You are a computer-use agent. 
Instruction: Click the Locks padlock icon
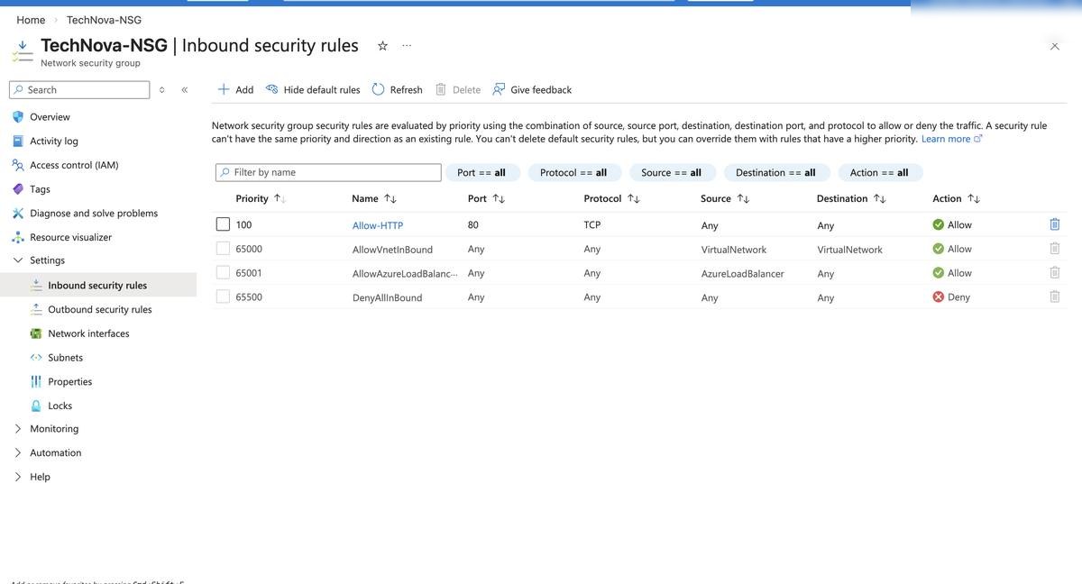click(x=36, y=406)
